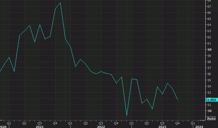Click the Q4 label under 2023
Screen dimensions: 218x128
click(x=177, y=123)
